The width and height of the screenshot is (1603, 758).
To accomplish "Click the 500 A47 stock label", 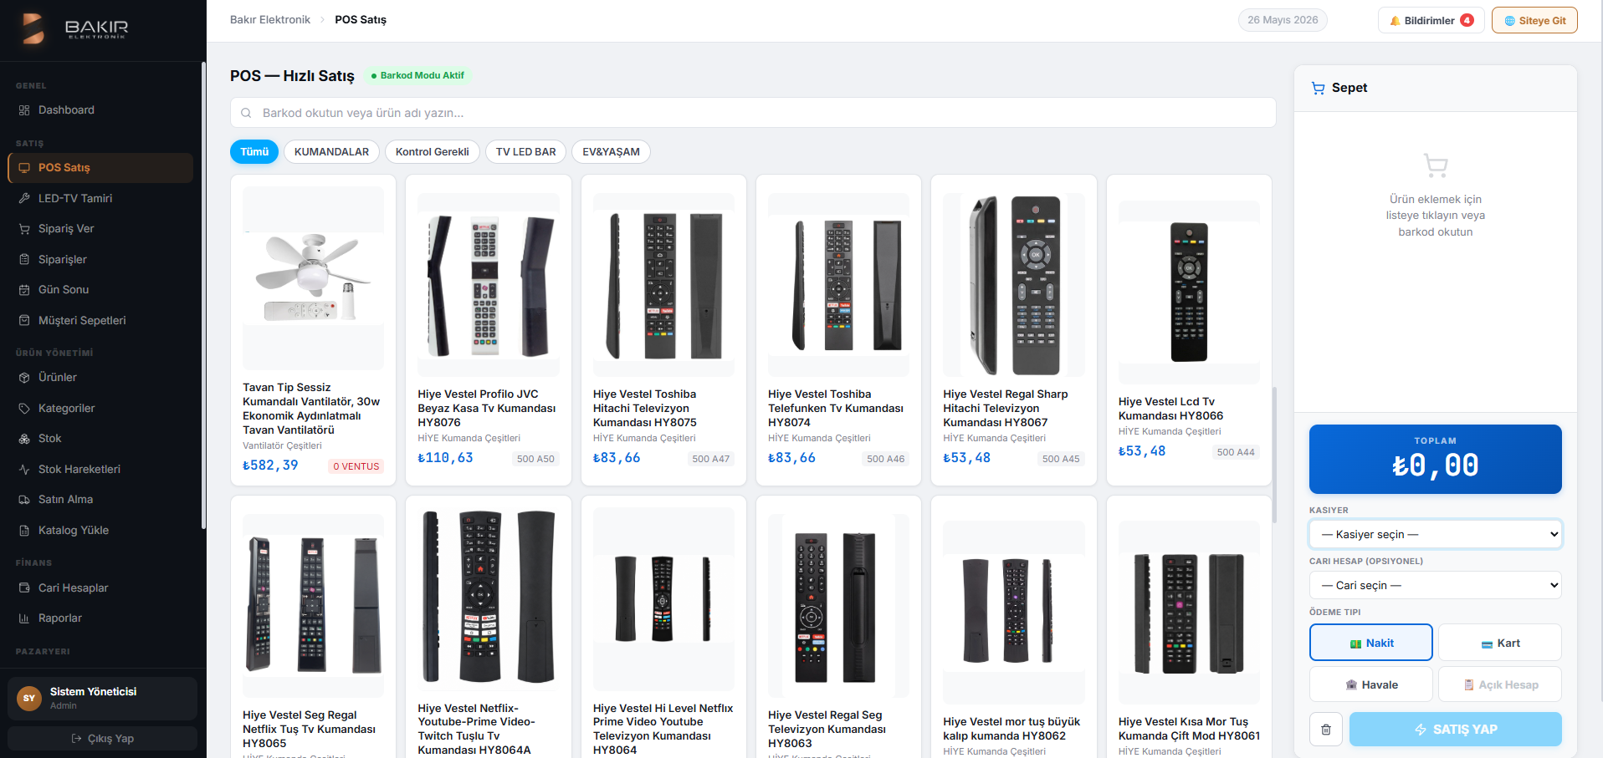I will tap(710, 459).
